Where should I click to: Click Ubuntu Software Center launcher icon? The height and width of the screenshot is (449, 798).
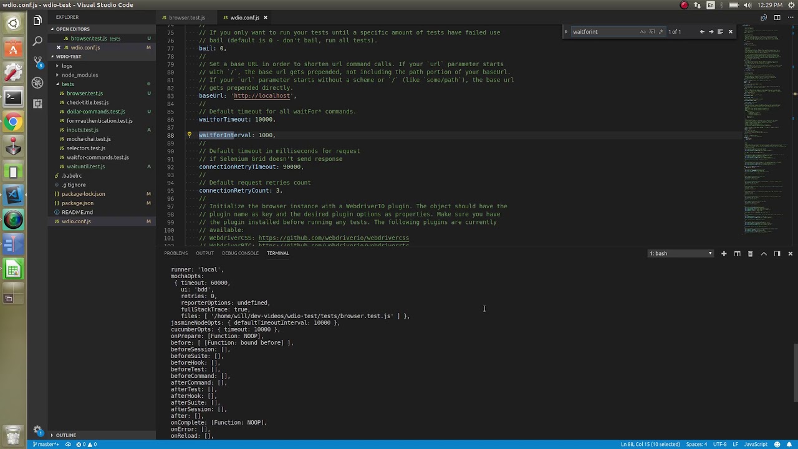coord(13,48)
